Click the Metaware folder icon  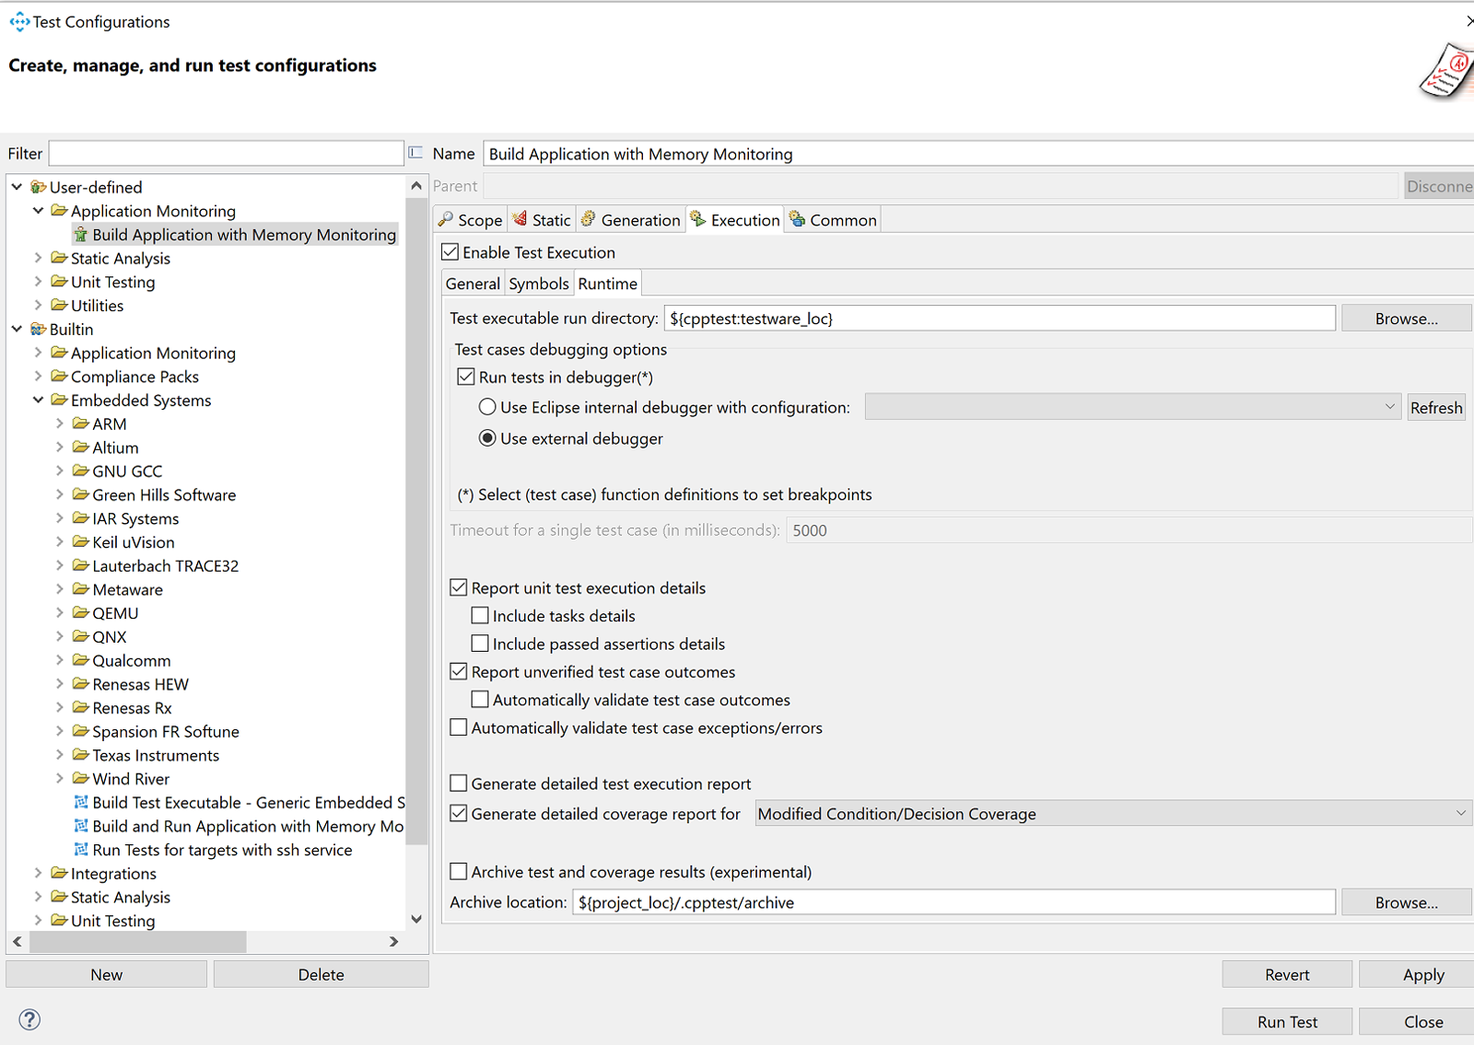(x=81, y=589)
